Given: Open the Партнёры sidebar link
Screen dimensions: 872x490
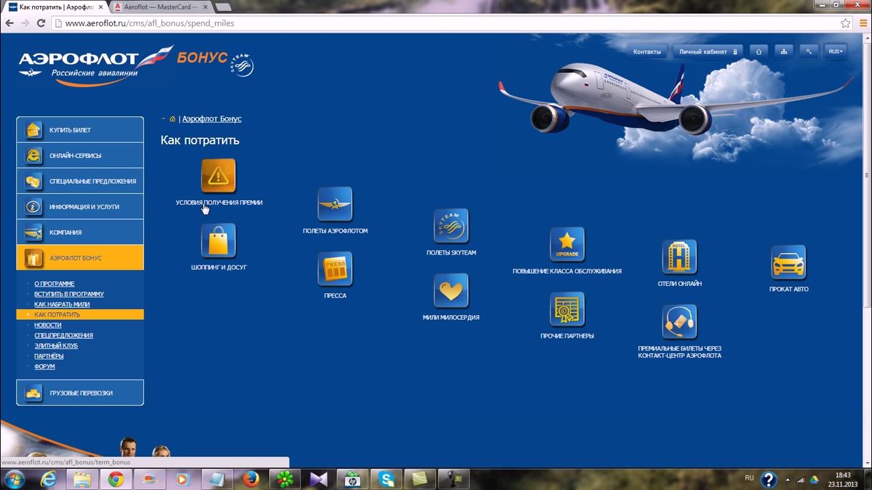Looking at the screenshot, I should tap(49, 356).
